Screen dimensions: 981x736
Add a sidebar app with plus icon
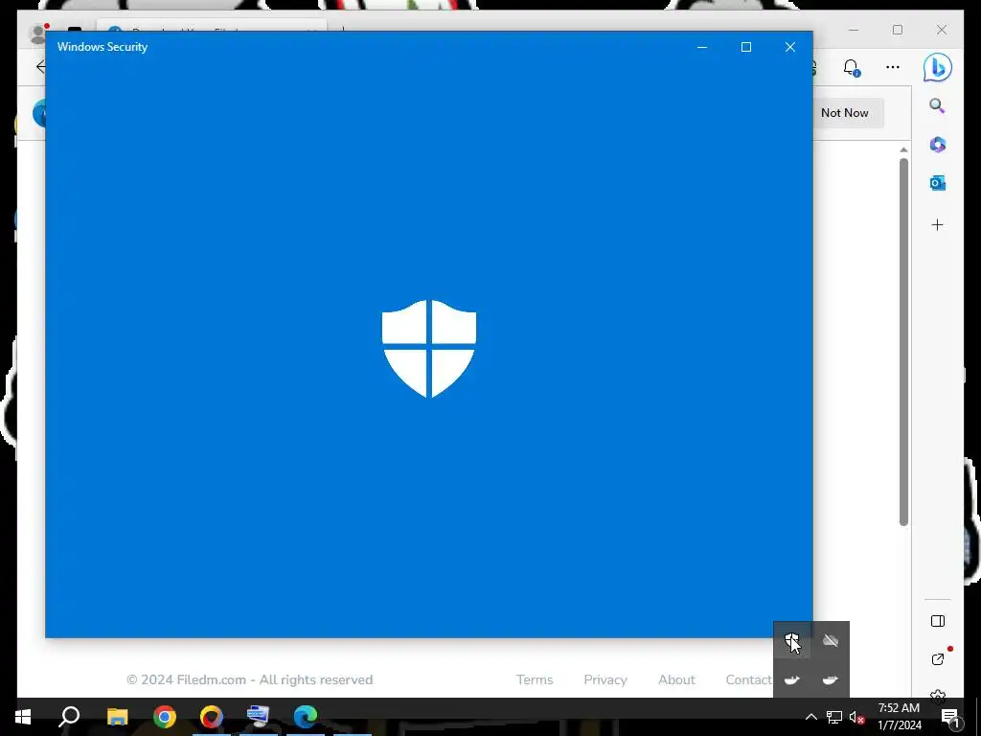(x=937, y=224)
